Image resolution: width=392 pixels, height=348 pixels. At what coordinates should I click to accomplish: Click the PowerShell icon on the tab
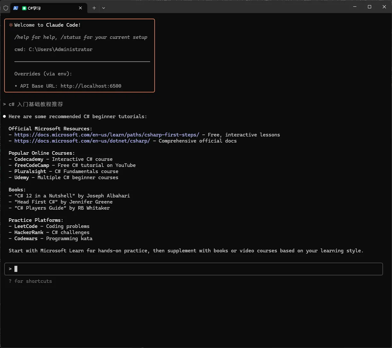[x=15, y=8]
